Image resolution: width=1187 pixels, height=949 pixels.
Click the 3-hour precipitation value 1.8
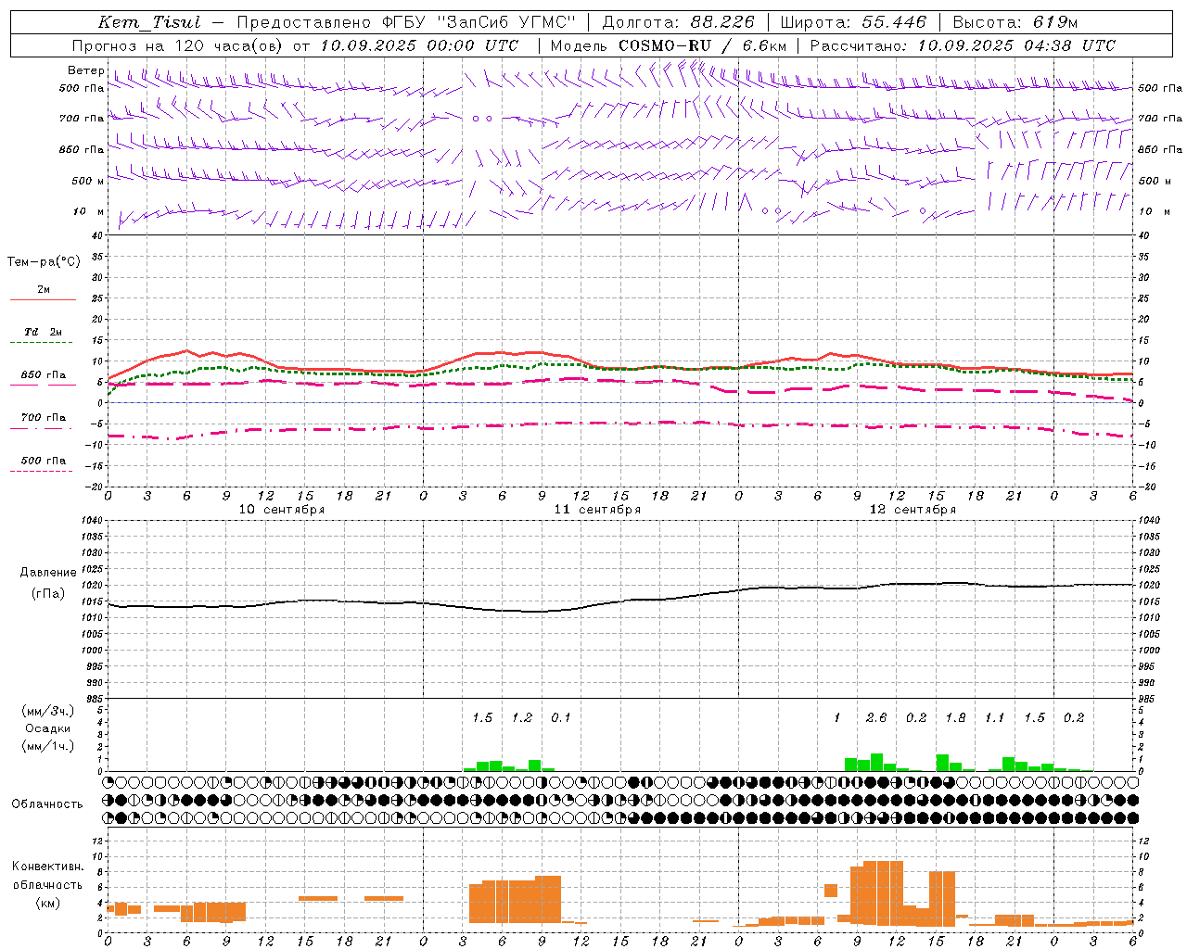tap(955, 717)
